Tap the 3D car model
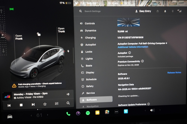 (38, 61)
